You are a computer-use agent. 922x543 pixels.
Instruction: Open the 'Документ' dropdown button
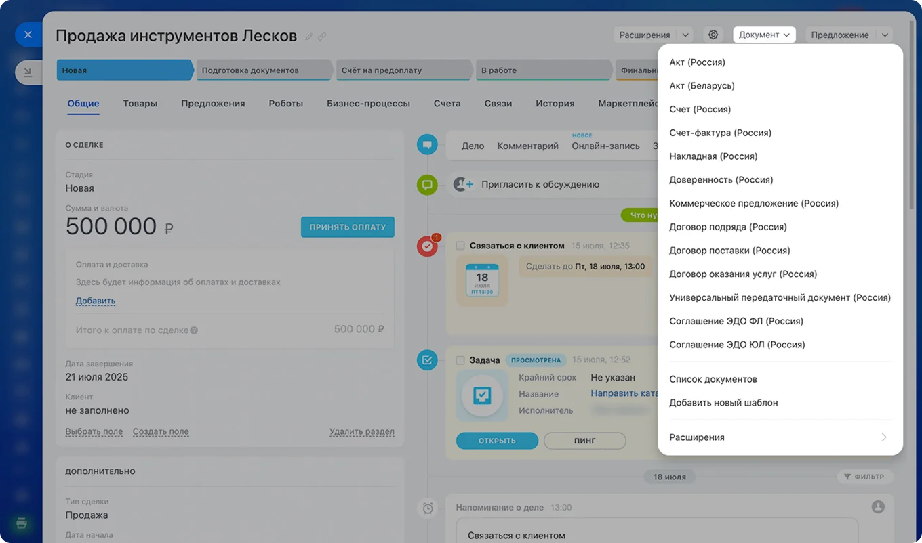pyautogui.click(x=764, y=35)
